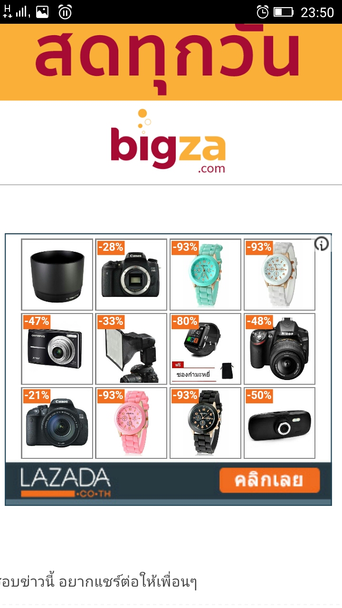Open the Nikon DSLR at -48%

[x=279, y=349]
